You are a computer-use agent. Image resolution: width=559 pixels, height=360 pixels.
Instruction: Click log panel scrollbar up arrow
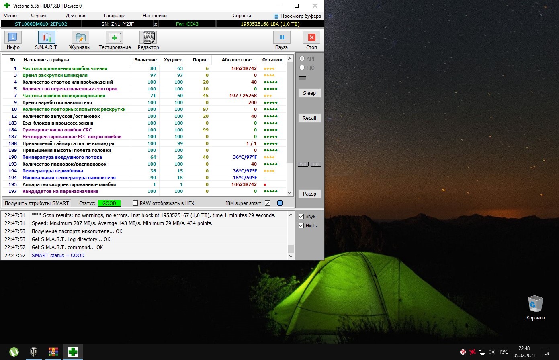coord(291,215)
